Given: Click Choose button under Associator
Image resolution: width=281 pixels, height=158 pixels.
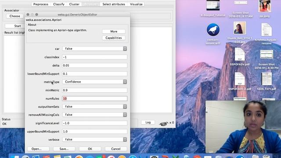Looking at the screenshot, I should click(14, 16).
